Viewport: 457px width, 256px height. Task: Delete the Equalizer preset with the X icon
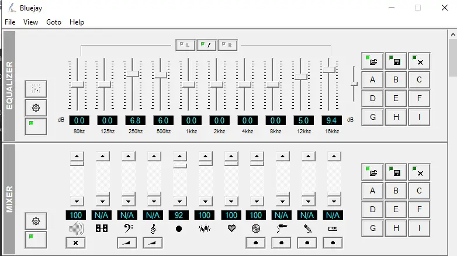pos(419,61)
